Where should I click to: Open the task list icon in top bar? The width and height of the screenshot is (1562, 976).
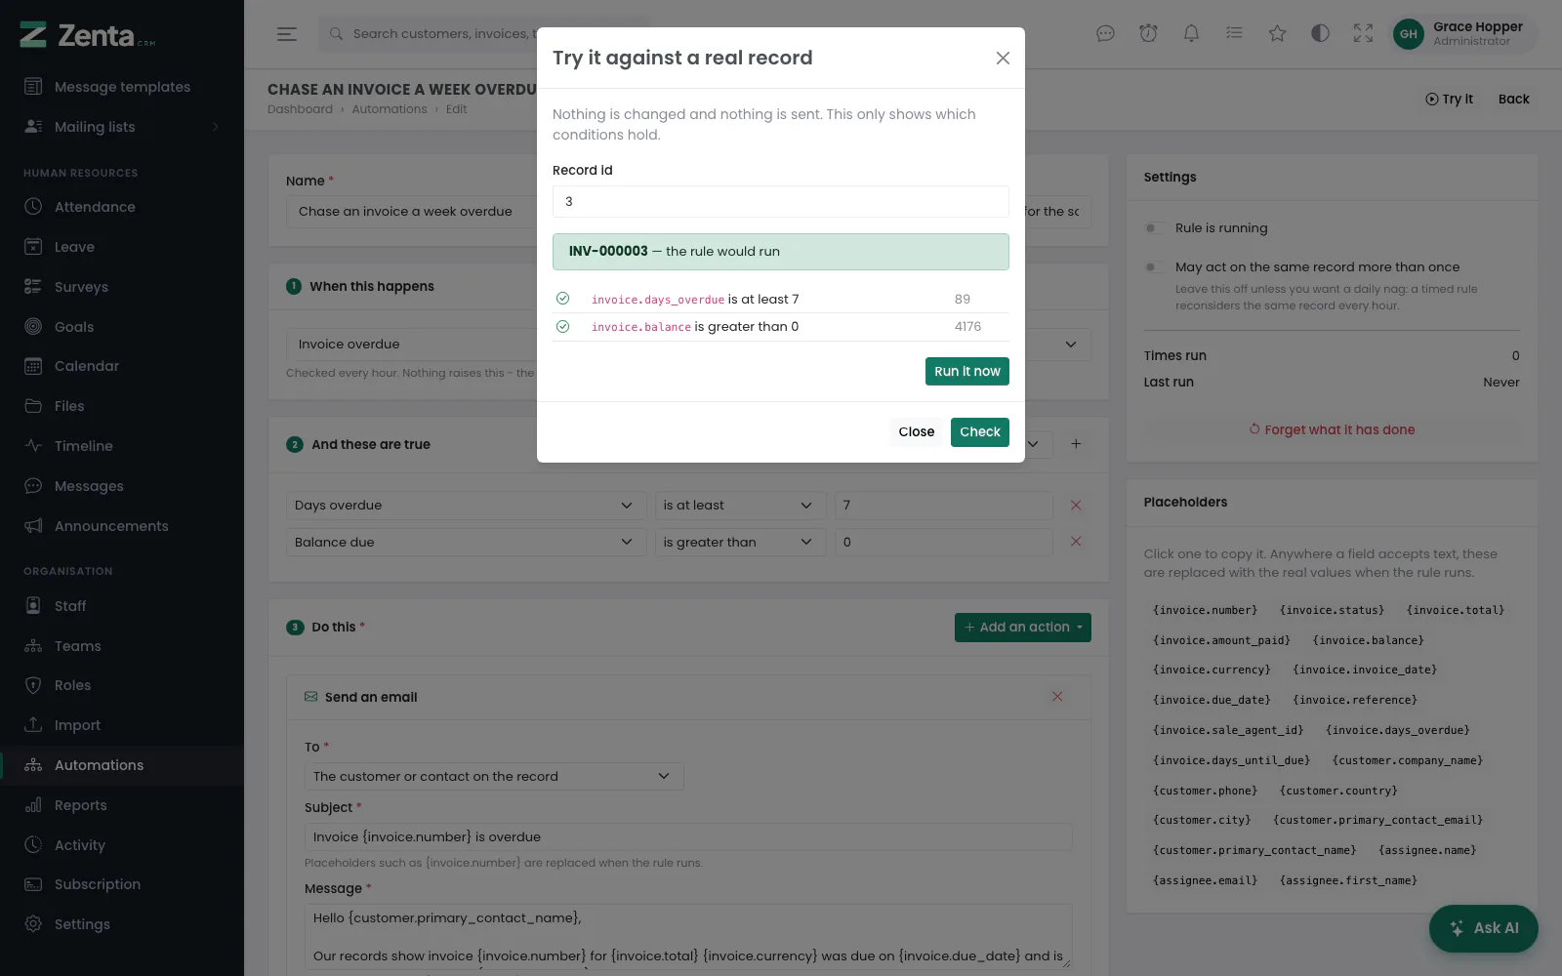(1234, 34)
